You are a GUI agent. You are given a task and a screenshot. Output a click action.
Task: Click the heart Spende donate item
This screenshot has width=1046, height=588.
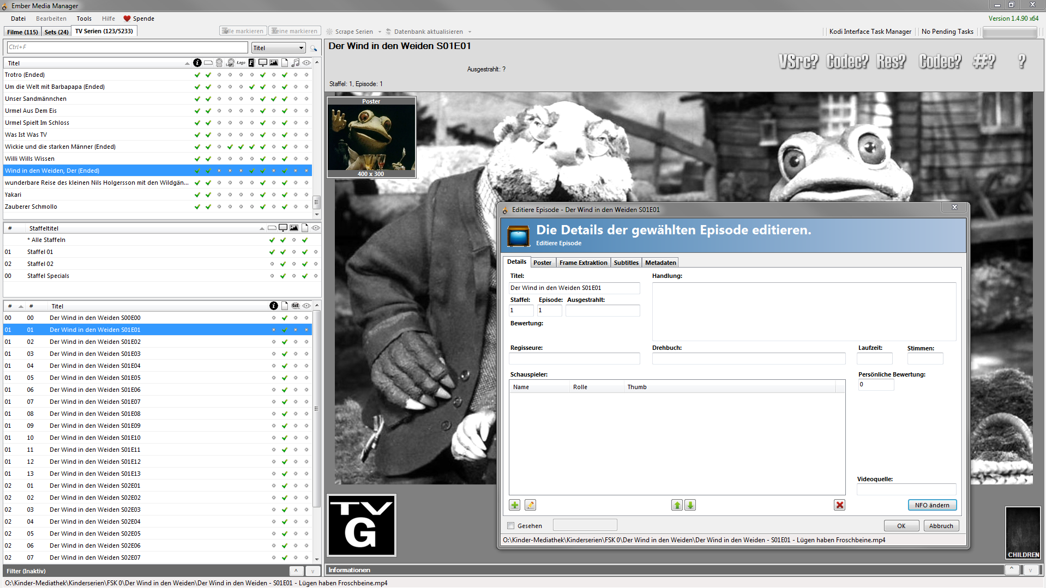click(139, 19)
